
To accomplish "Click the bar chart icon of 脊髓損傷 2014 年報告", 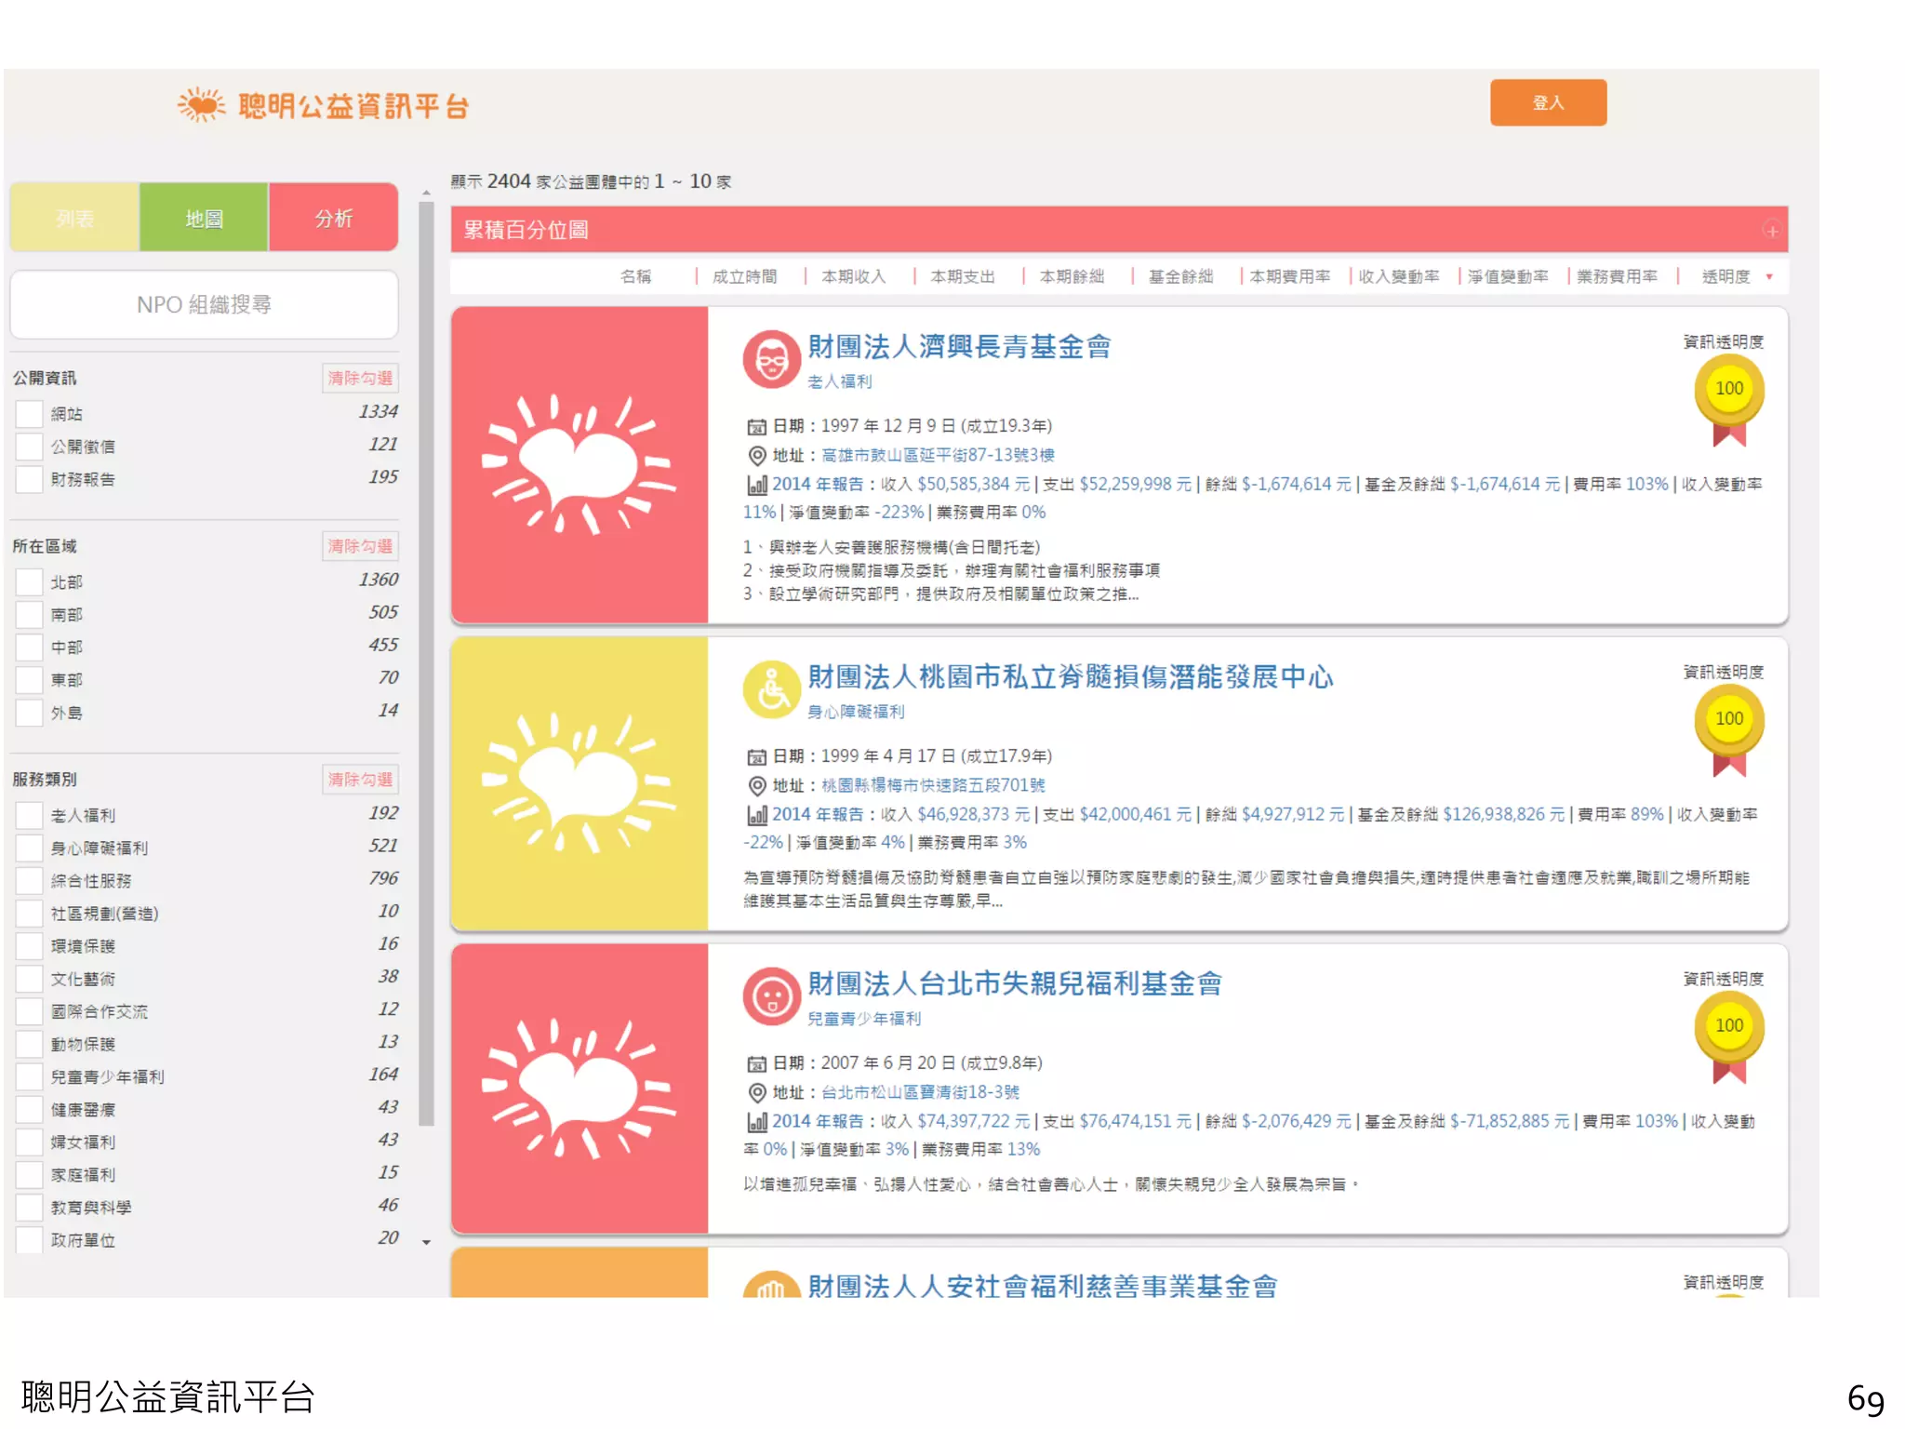I will click(x=757, y=815).
